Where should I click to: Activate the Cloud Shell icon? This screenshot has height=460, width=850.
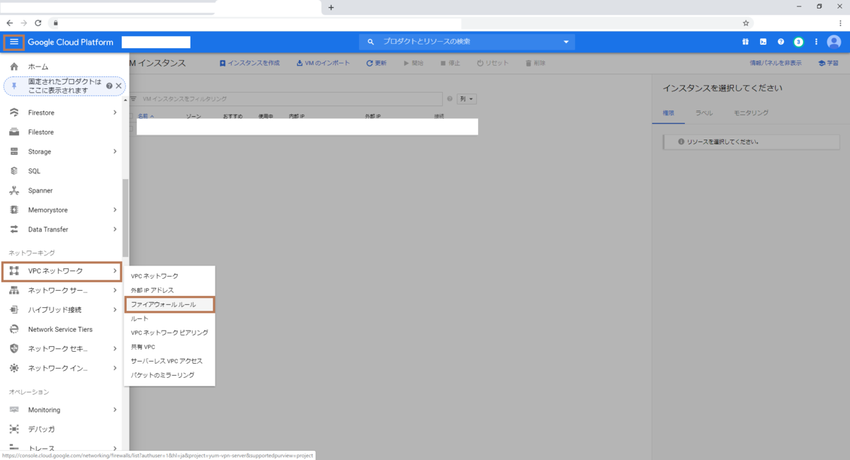[x=763, y=42]
